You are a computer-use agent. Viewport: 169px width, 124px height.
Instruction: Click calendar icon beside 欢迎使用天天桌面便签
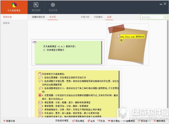(40, 74)
